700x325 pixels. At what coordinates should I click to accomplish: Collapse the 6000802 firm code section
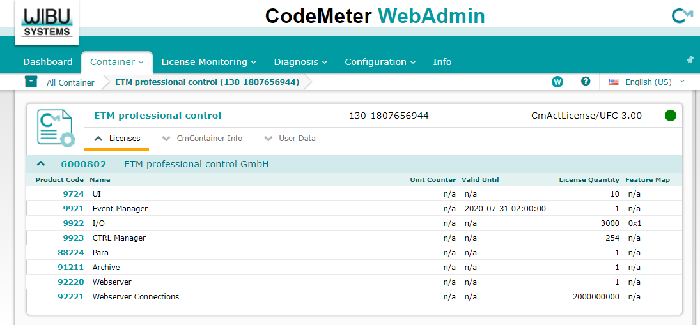(x=41, y=164)
